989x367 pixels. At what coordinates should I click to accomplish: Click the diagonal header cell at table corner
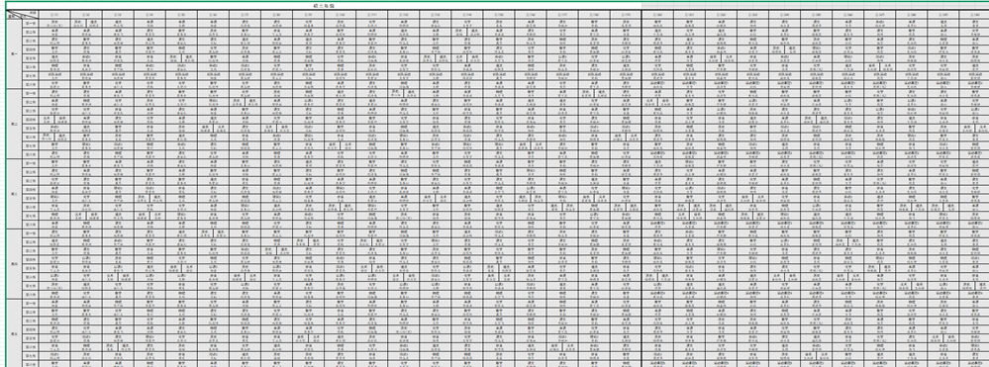[x=23, y=15]
